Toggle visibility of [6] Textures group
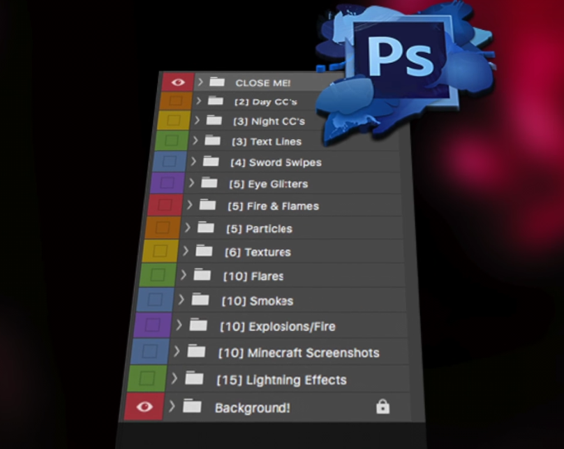The height and width of the screenshot is (449, 564). (160, 251)
